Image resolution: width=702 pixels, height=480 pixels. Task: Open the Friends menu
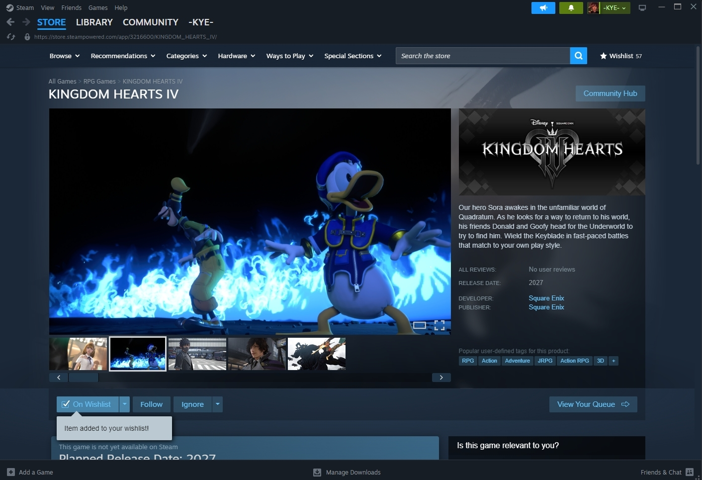coord(72,8)
